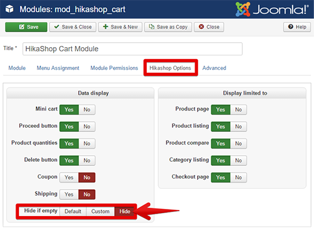Open Help with the question-mark button
Viewport: 314px width, 231px height.
pyautogui.click(x=297, y=27)
